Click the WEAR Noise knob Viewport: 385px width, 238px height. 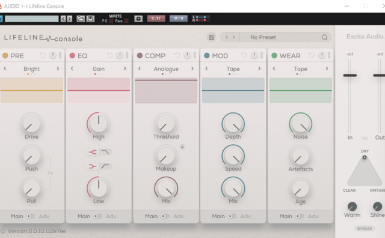point(301,124)
